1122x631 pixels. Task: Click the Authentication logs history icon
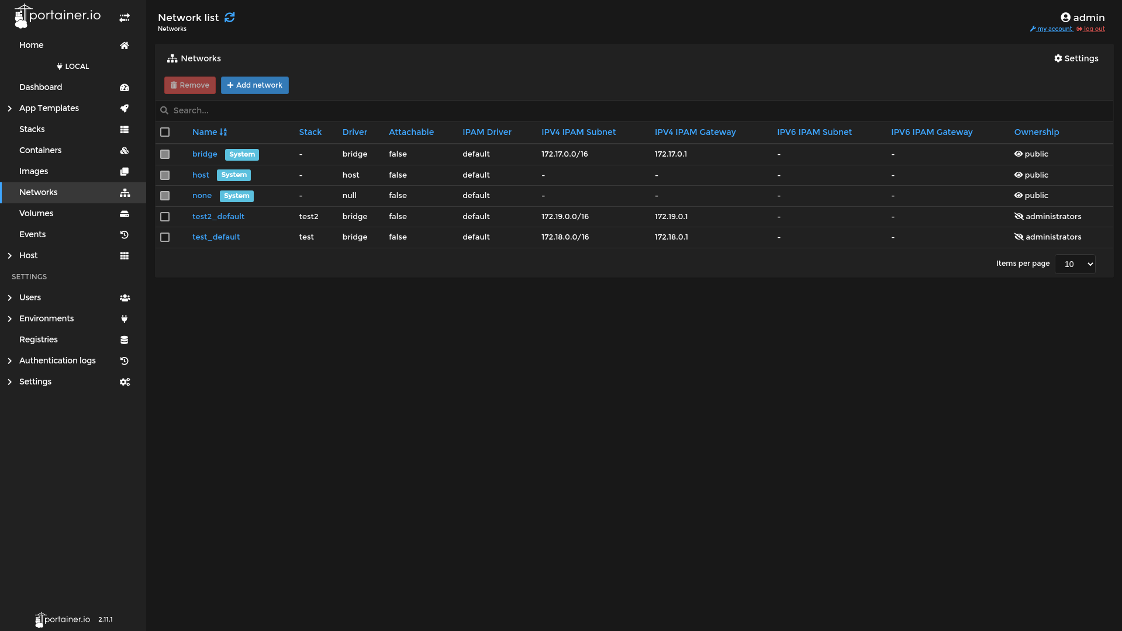125,361
